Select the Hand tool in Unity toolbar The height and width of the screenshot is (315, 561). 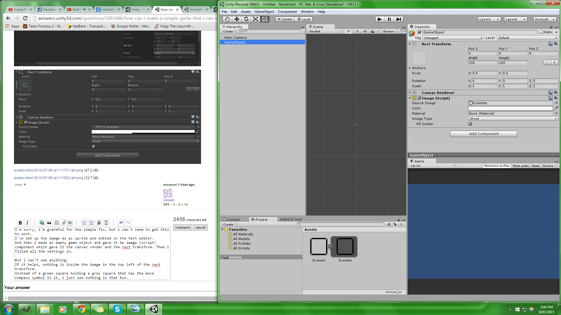(x=227, y=19)
